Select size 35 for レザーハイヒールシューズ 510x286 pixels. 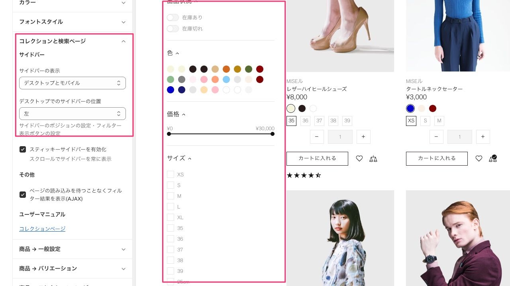click(292, 121)
